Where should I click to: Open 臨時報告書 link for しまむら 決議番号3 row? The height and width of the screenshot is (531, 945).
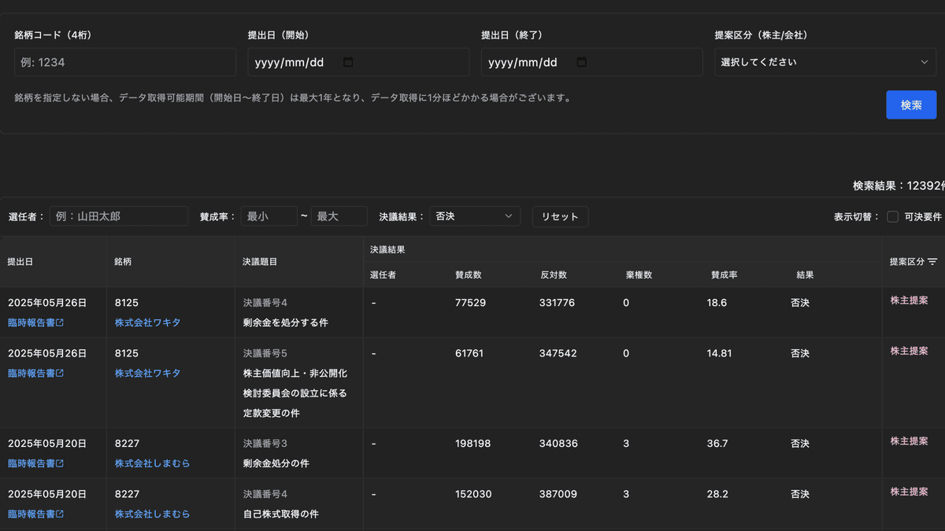pos(35,463)
